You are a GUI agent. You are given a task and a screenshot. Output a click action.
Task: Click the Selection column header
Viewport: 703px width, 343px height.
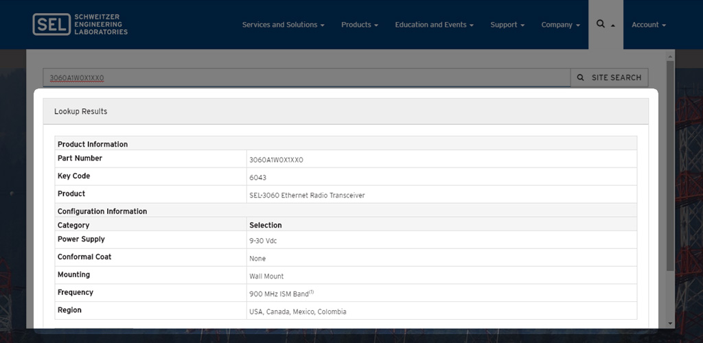266,225
